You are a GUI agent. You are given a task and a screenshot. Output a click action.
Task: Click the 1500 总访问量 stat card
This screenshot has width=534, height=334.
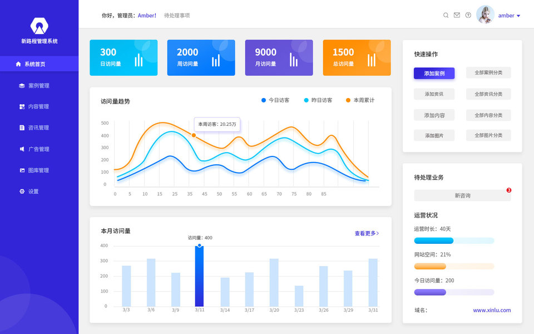pyautogui.click(x=357, y=57)
